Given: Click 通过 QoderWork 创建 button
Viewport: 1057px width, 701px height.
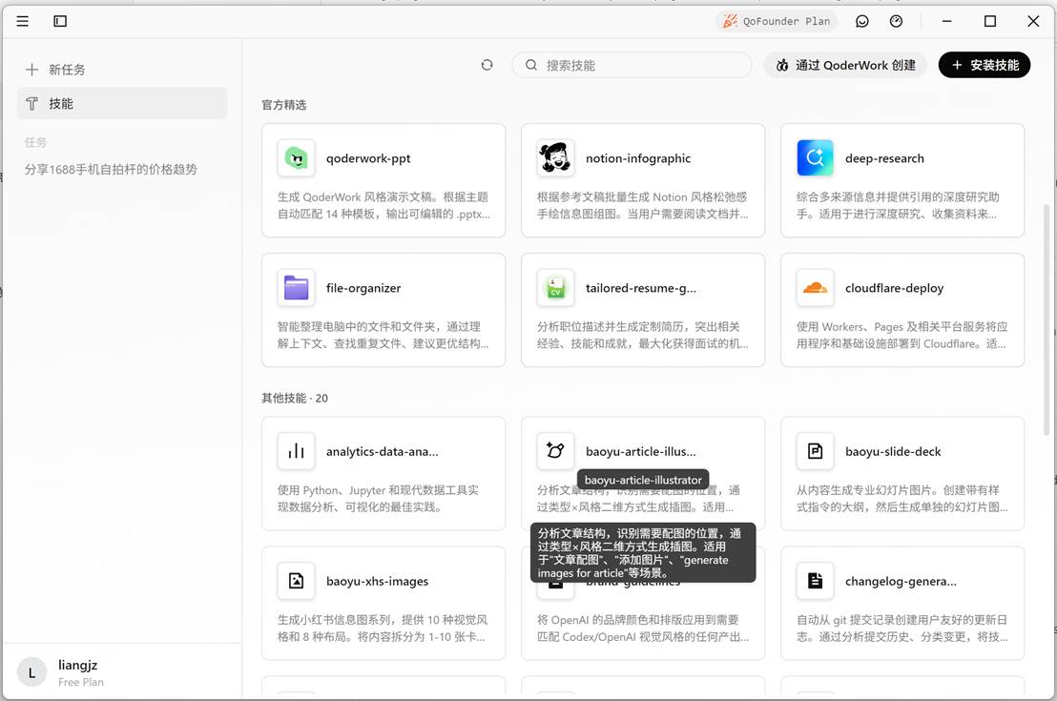Looking at the screenshot, I should pos(845,65).
